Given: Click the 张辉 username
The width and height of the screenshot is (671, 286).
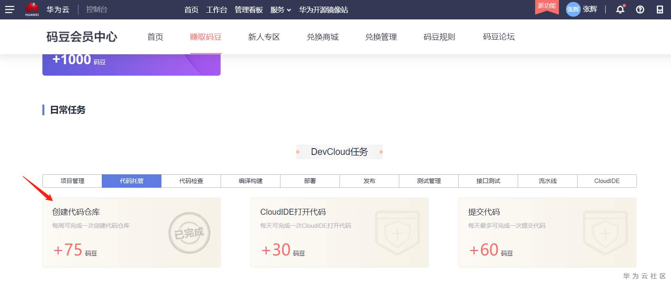Looking at the screenshot, I should coord(590,9).
